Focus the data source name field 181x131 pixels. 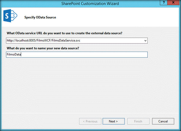click(77, 55)
